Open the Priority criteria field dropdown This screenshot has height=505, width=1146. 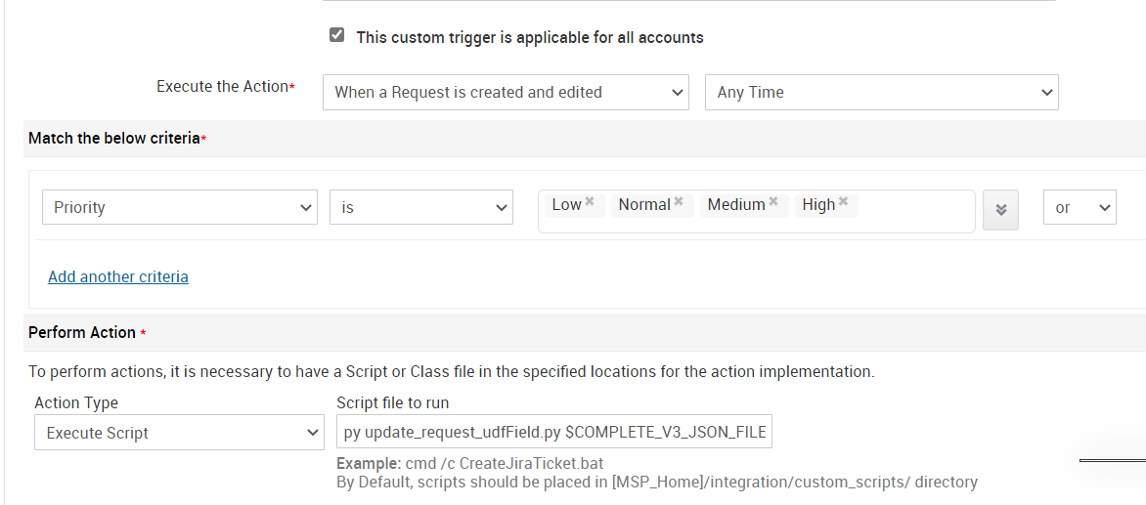[x=180, y=207]
